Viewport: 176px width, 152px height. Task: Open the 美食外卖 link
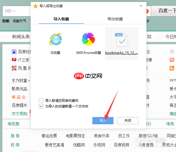102,136
